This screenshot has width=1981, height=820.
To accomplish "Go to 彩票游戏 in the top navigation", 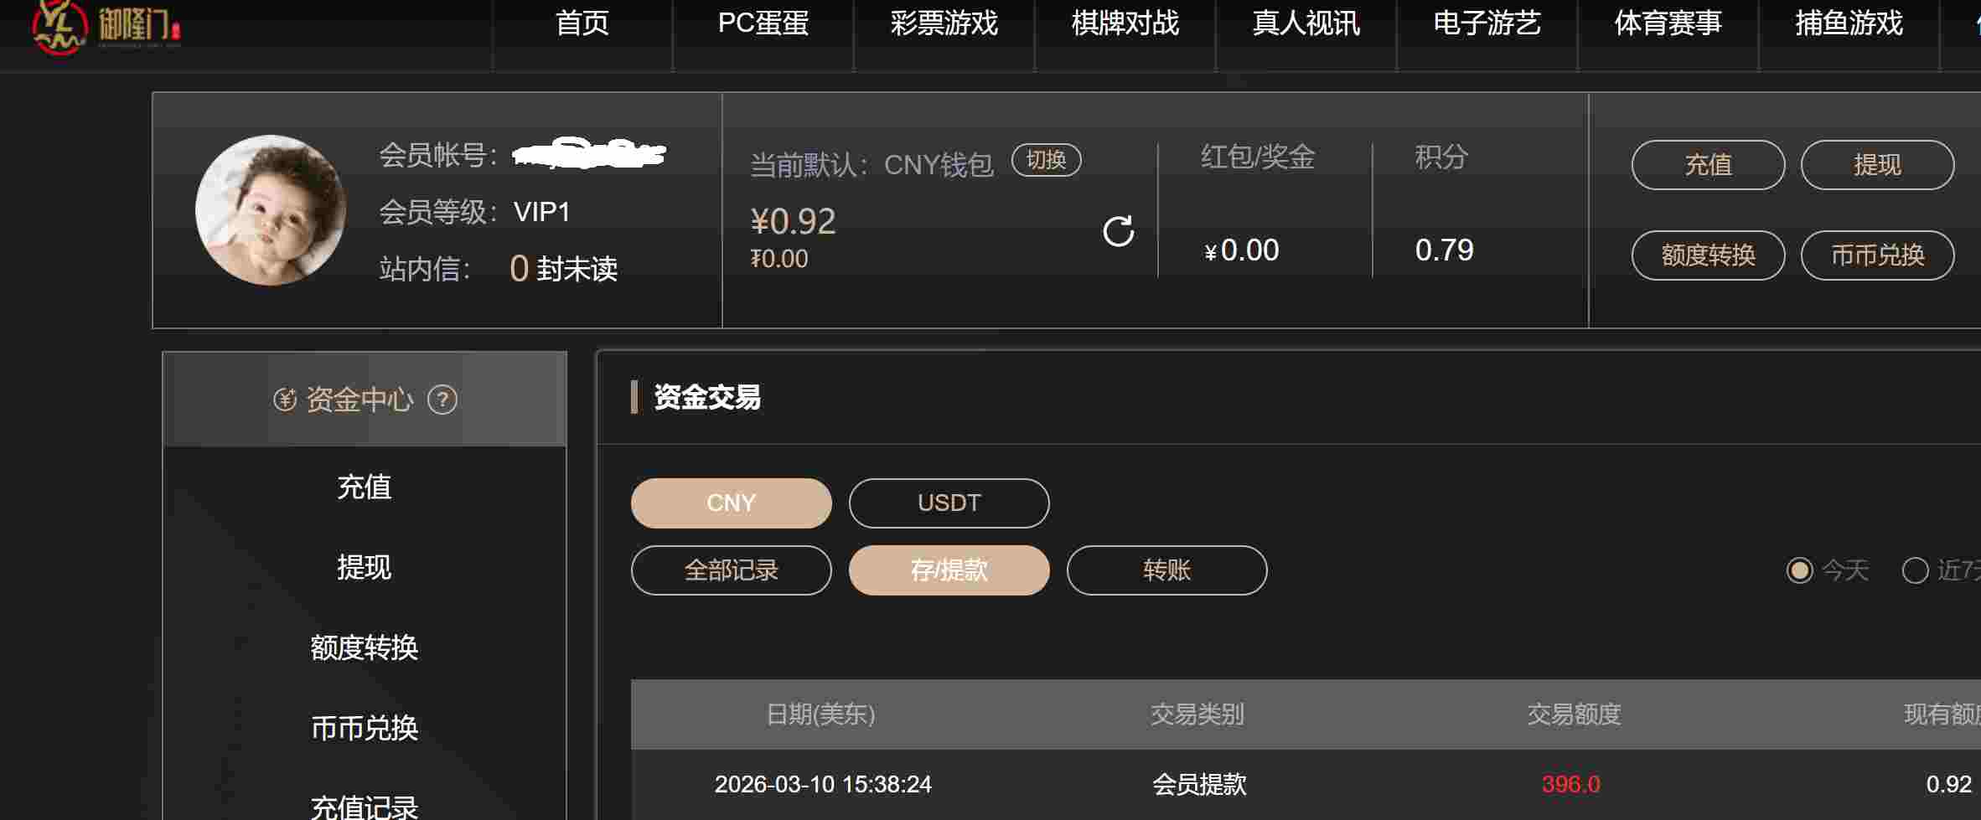I will tap(944, 23).
